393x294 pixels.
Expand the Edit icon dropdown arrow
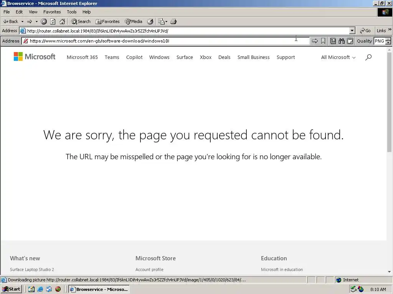167,21
